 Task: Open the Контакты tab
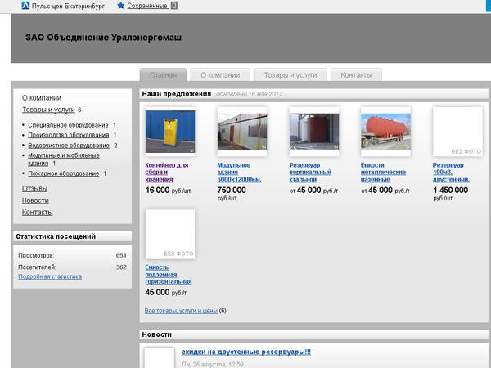point(356,74)
